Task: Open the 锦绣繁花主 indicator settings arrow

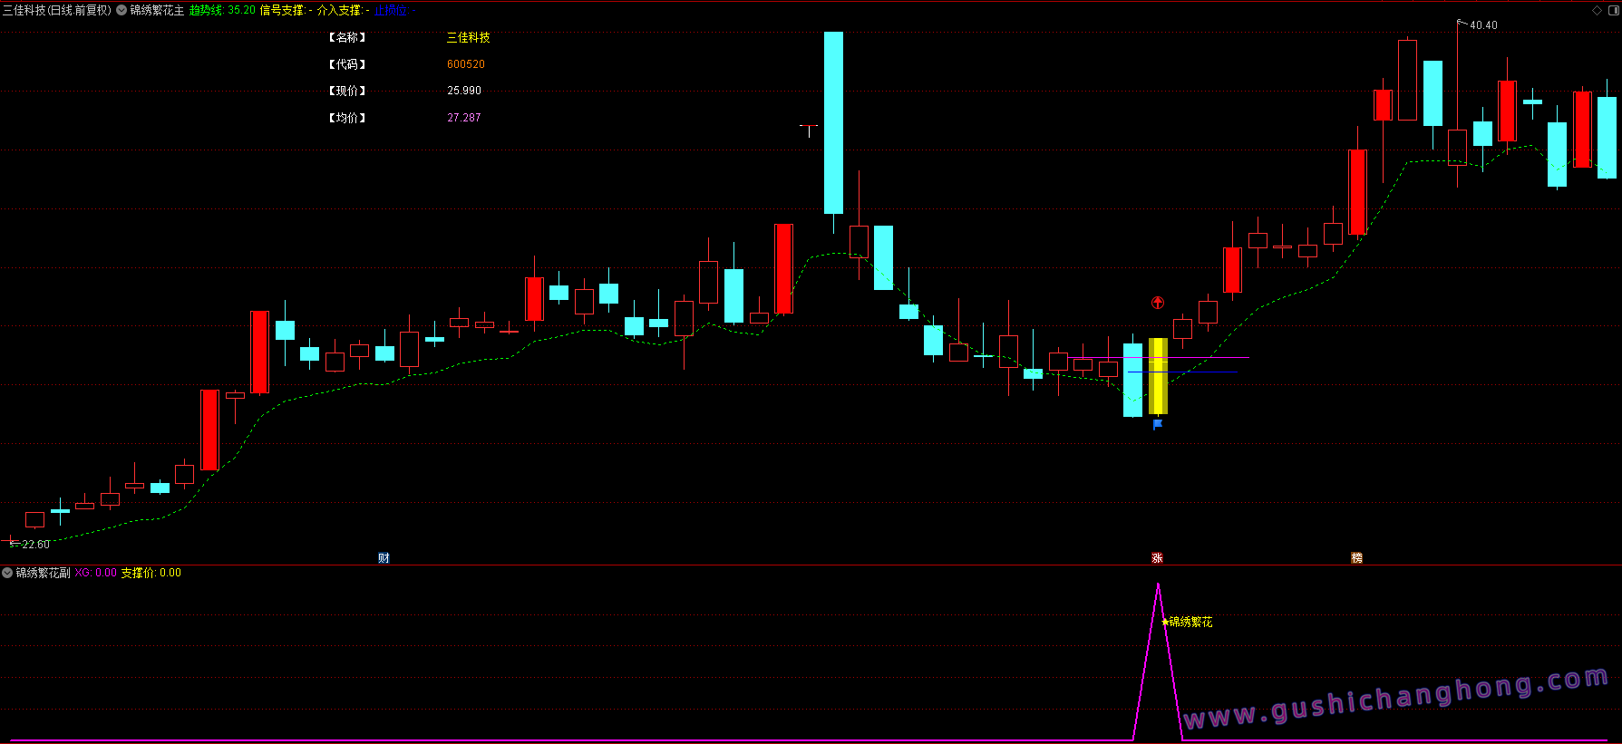Action: (121, 11)
